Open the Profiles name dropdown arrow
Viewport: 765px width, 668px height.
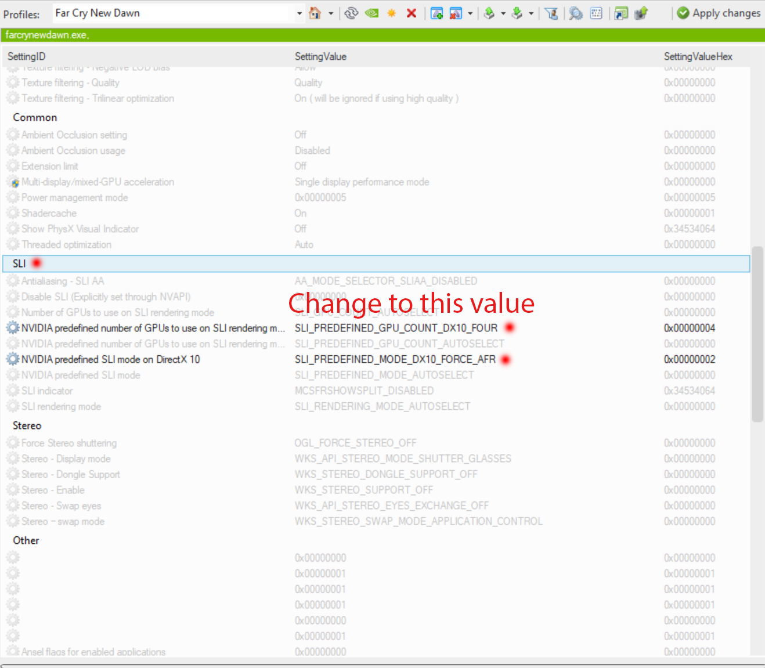coord(299,13)
